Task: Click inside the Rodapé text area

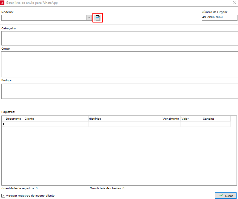Action: [119, 91]
